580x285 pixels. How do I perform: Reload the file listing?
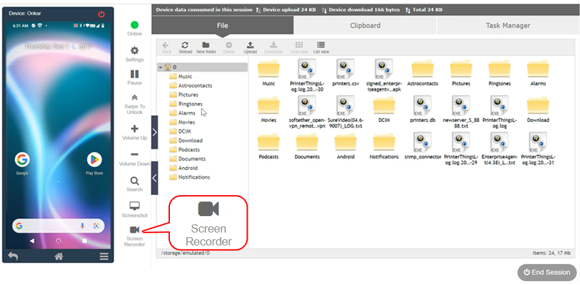coord(186,48)
